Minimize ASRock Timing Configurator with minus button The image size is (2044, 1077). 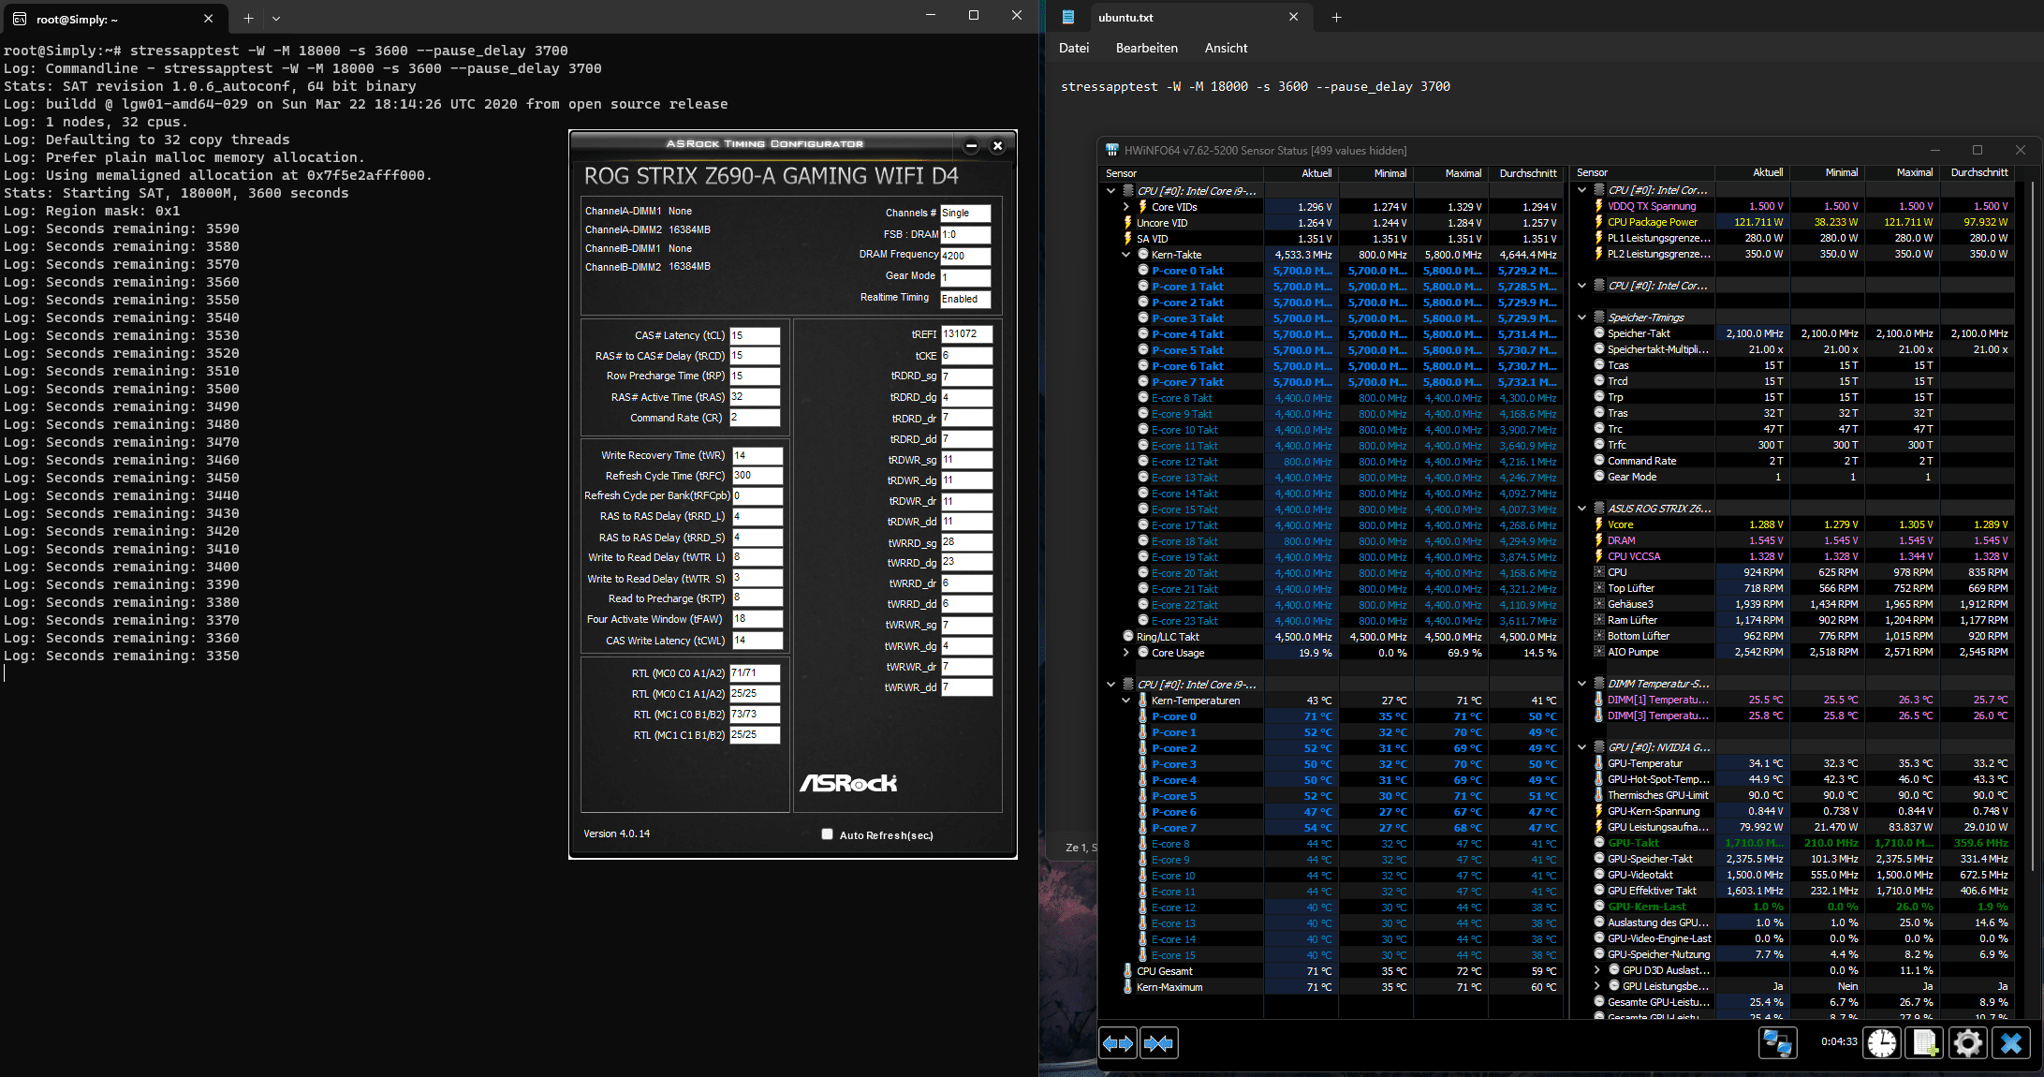coord(971,145)
